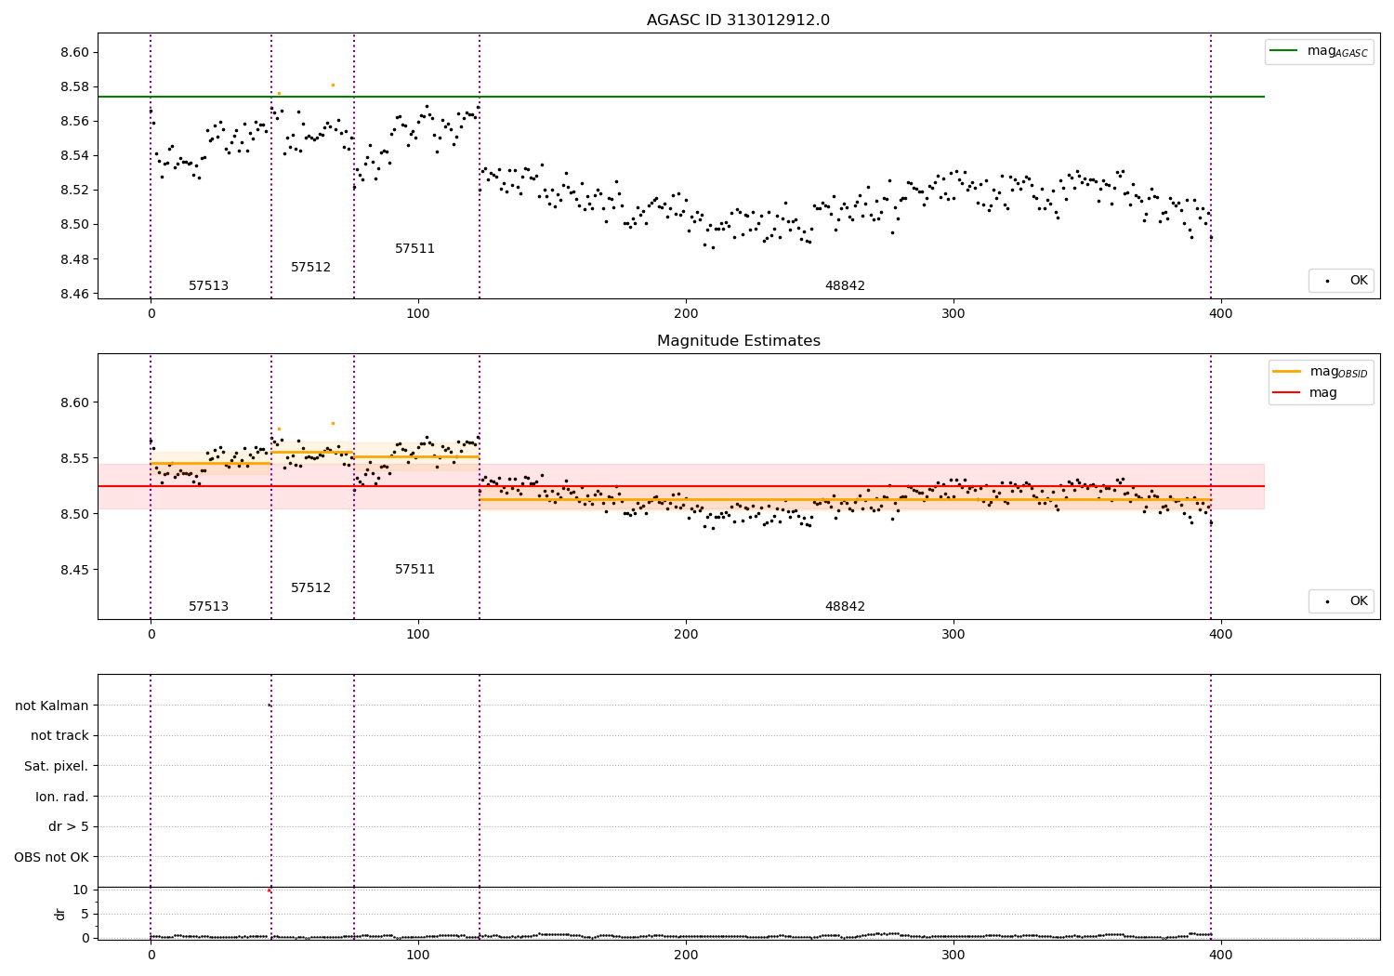Click y-axis tick 8.60 in top plot
1394x976 pixels.
[73, 53]
